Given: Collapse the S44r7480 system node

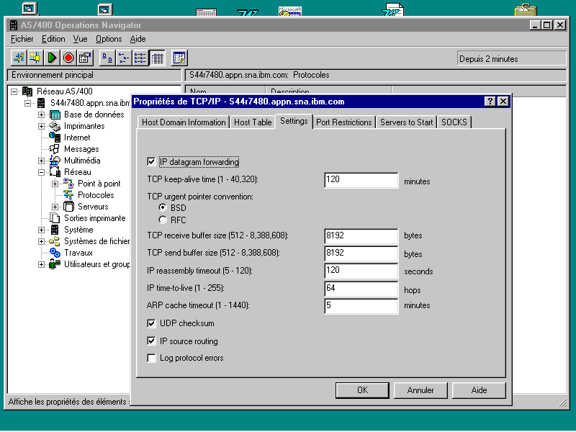Looking at the screenshot, I should [27, 103].
